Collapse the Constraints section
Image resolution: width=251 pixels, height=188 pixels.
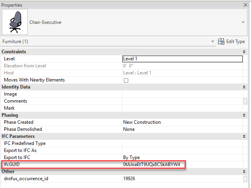coord(244,52)
